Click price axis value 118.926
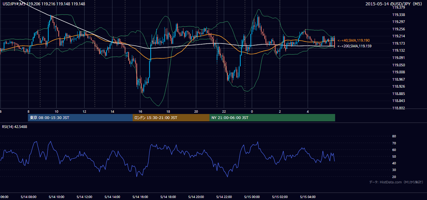The width and height of the screenshot is (427, 200). (x=398, y=86)
